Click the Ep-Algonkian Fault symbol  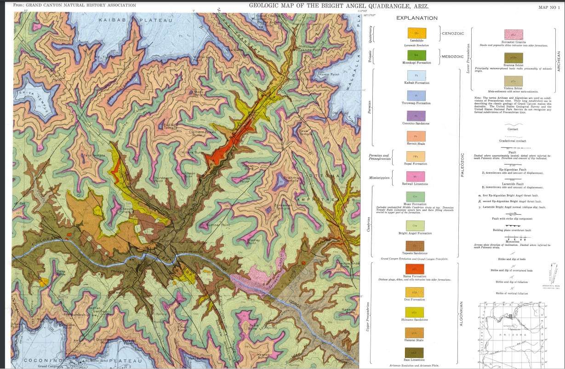(512, 165)
